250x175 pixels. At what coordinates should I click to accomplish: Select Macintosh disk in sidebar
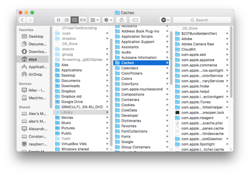tap(33, 98)
